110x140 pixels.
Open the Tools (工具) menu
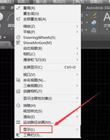tap(78, 2)
